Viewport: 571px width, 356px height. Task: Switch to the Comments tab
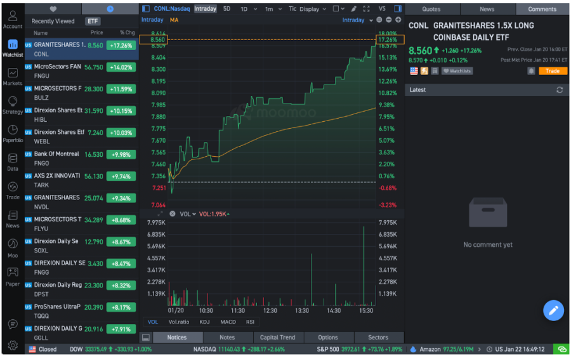pyautogui.click(x=542, y=9)
